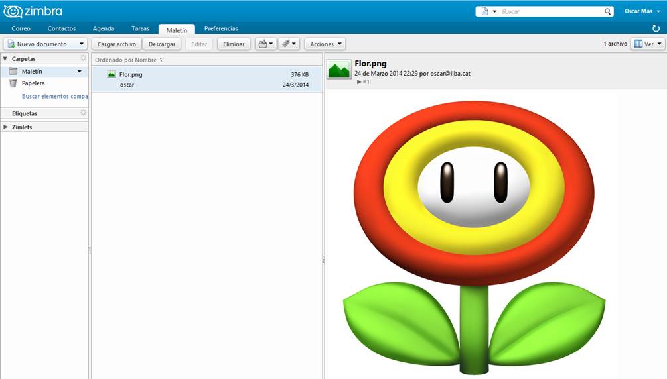The image size is (667, 379).
Task: Switch to the Tareas tab
Action: [x=141, y=28]
